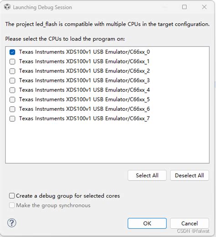Close the Launching Debug Session dialog
Image resolution: width=216 pixels, height=237 pixels.
pyautogui.click(x=204, y=7)
